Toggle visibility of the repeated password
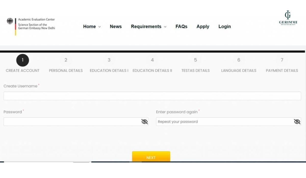306x178 pixels. (297, 122)
